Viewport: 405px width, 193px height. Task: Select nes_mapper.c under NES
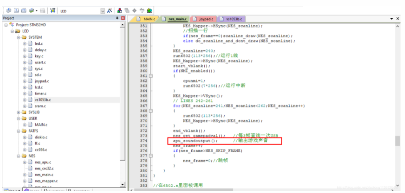click(x=46, y=181)
